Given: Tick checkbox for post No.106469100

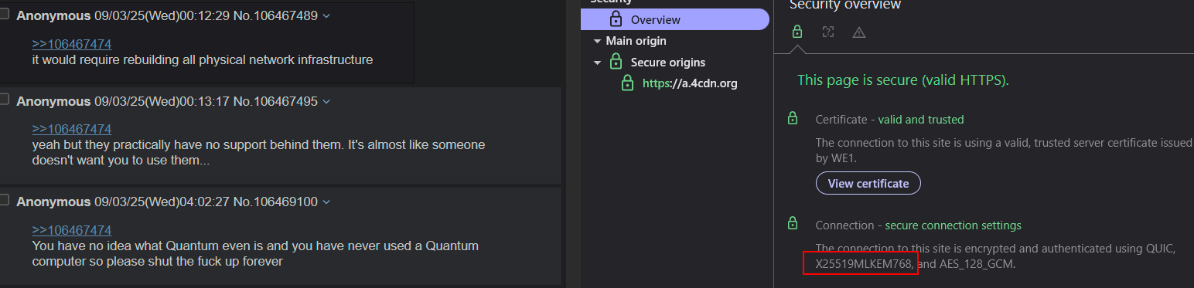Looking at the screenshot, I should (x=4, y=200).
